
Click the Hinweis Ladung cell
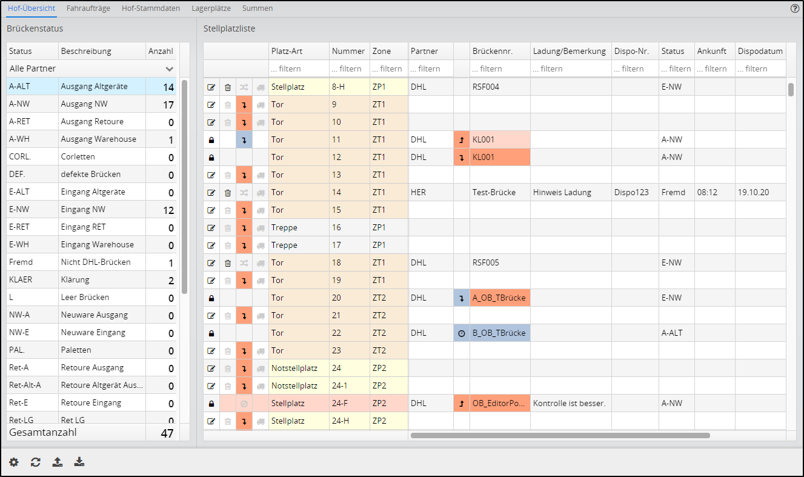[571, 193]
